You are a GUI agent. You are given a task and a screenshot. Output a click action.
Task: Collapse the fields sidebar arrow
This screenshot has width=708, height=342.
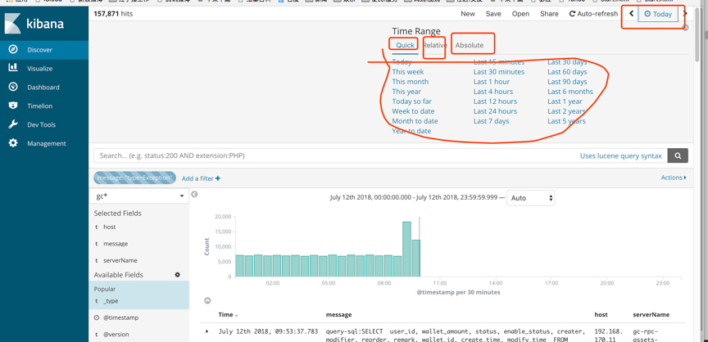coord(194,194)
